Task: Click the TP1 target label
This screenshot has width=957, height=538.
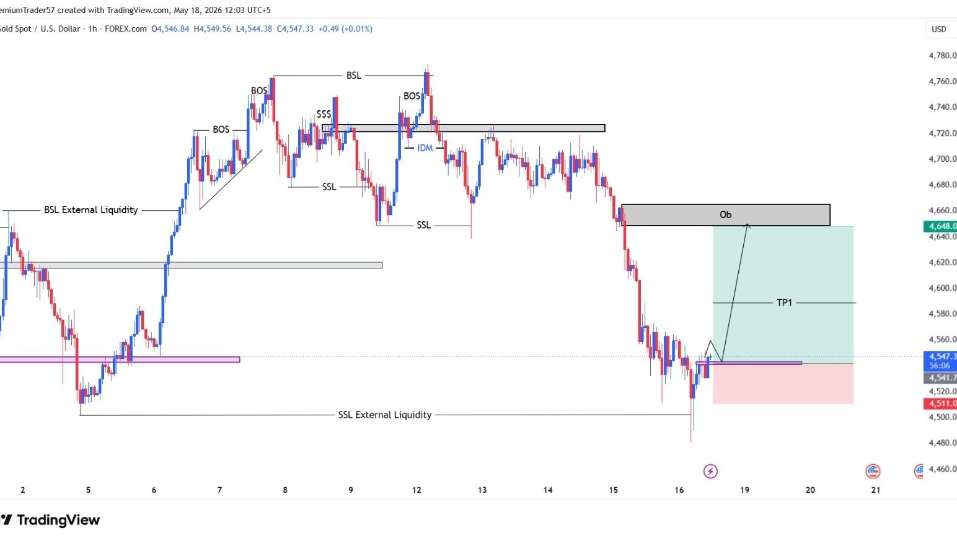Action: coord(784,302)
